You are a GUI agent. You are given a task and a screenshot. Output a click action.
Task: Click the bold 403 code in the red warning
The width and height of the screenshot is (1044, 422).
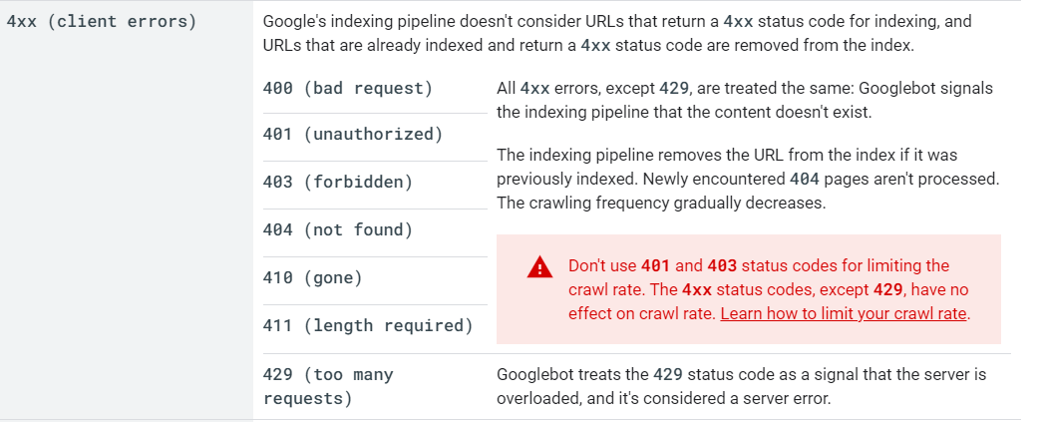[722, 265]
